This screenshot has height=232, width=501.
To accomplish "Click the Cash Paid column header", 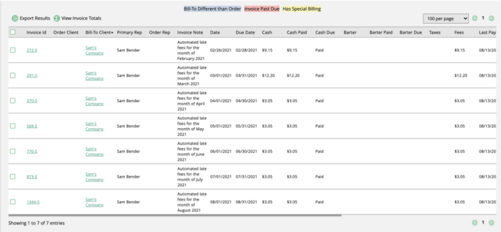I will click(x=297, y=32).
